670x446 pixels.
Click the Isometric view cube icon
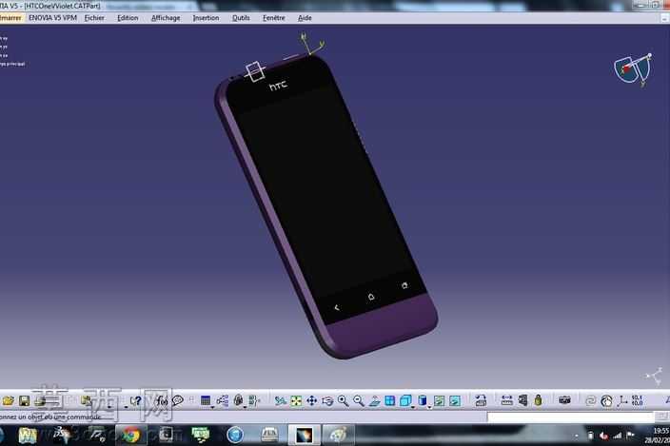pos(405,400)
